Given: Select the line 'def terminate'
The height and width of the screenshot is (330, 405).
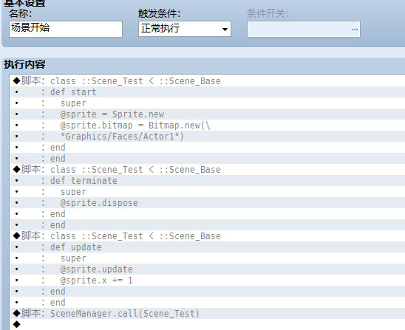Looking at the screenshot, I should tap(208, 181).
